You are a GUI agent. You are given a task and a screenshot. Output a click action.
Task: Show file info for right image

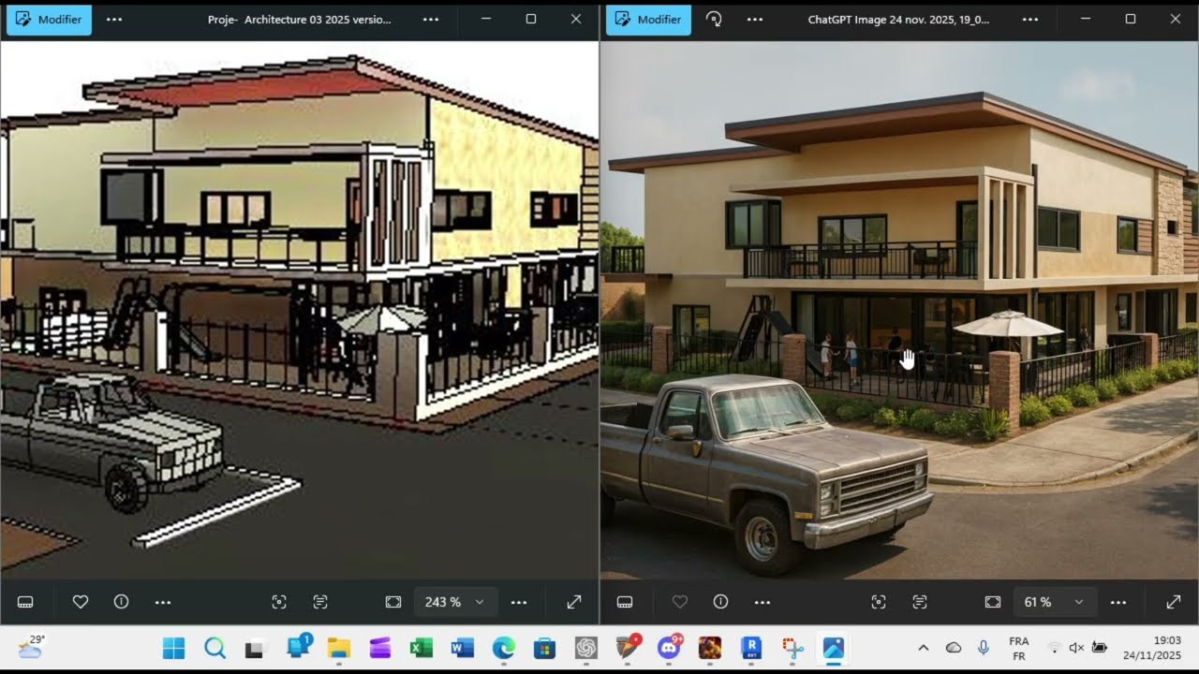click(720, 602)
